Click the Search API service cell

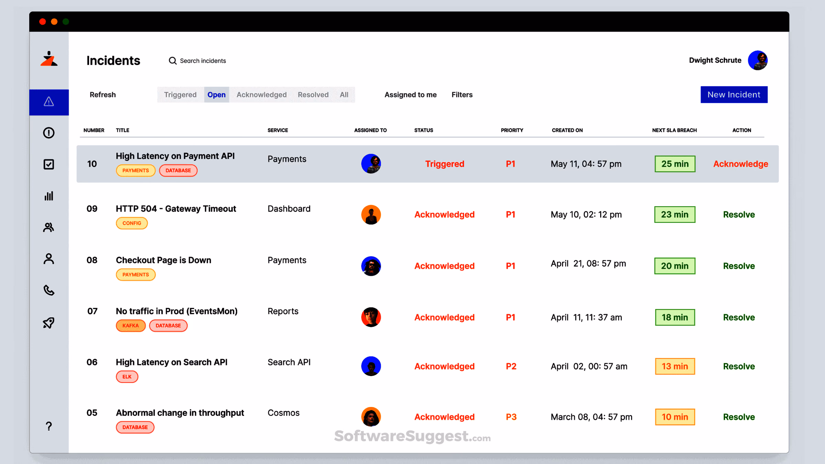coord(289,362)
